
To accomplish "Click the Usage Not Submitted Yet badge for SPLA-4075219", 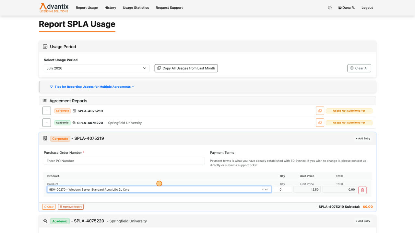I will pyautogui.click(x=349, y=111).
